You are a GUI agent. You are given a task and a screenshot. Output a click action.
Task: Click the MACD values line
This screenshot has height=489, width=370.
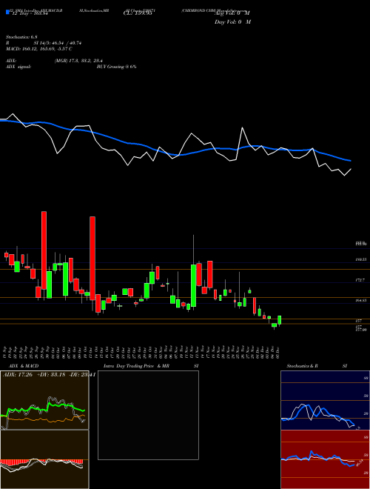click(x=39, y=49)
